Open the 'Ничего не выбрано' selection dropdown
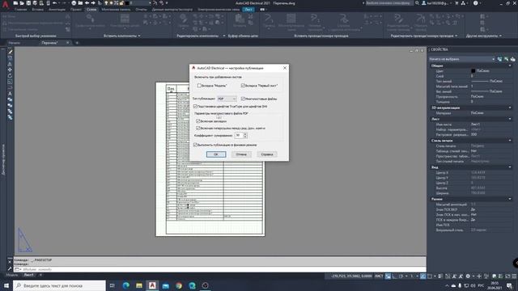Viewport: 518px width, 291px height. pos(461,59)
